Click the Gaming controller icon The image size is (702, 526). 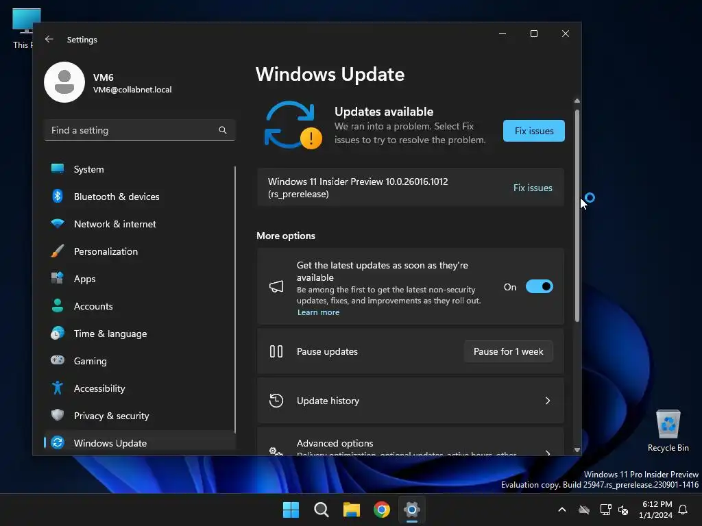point(58,360)
